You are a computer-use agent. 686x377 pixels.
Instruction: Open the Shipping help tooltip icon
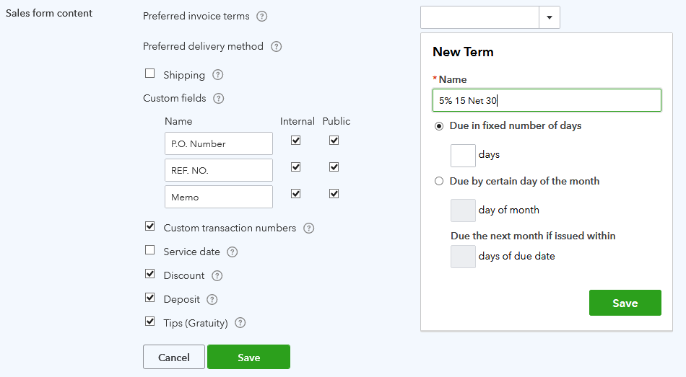click(x=217, y=75)
